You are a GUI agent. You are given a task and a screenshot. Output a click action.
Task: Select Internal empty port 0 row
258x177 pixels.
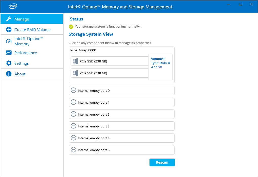[122, 91]
